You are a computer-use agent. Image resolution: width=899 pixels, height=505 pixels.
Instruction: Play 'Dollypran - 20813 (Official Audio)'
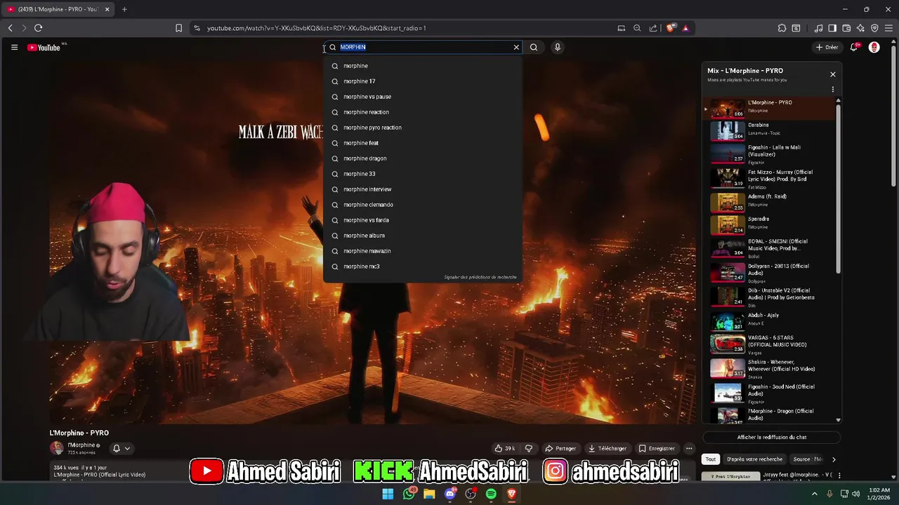pos(770,273)
